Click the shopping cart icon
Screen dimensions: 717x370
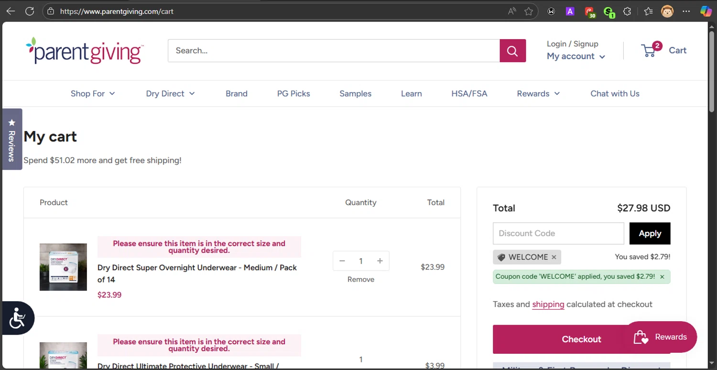click(649, 50)
